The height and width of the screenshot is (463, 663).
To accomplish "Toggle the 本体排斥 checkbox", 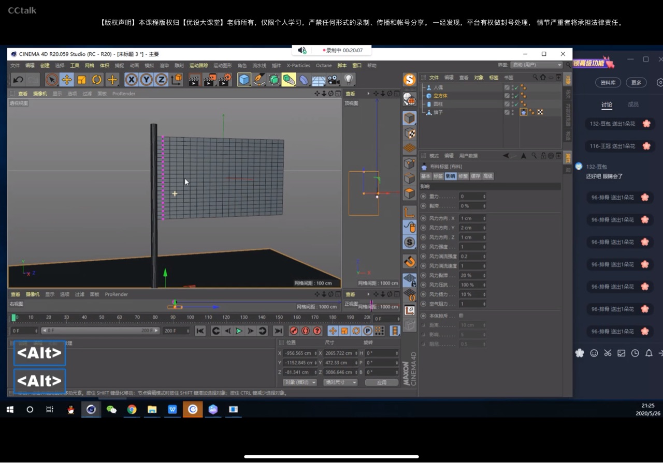I will tap(461, 316).
